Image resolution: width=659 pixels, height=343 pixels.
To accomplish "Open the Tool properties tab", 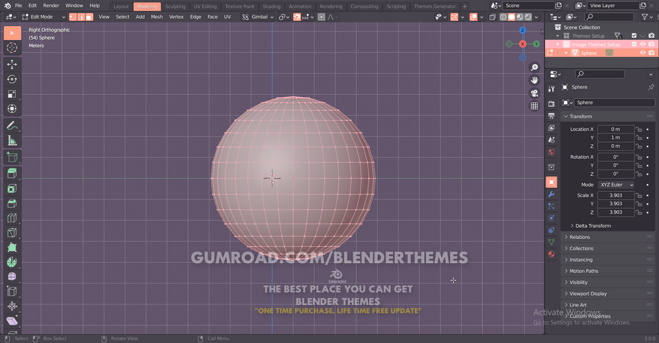I will [x=551, y=88].
